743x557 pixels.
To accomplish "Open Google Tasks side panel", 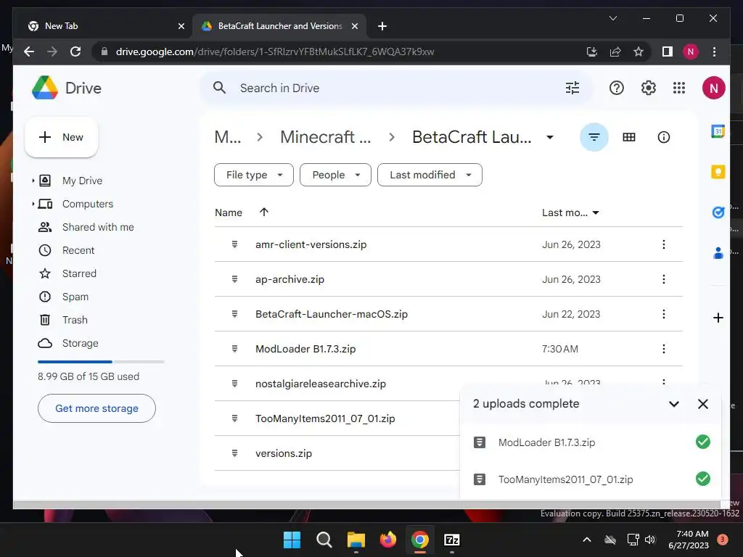I will [x=718, y=213].
